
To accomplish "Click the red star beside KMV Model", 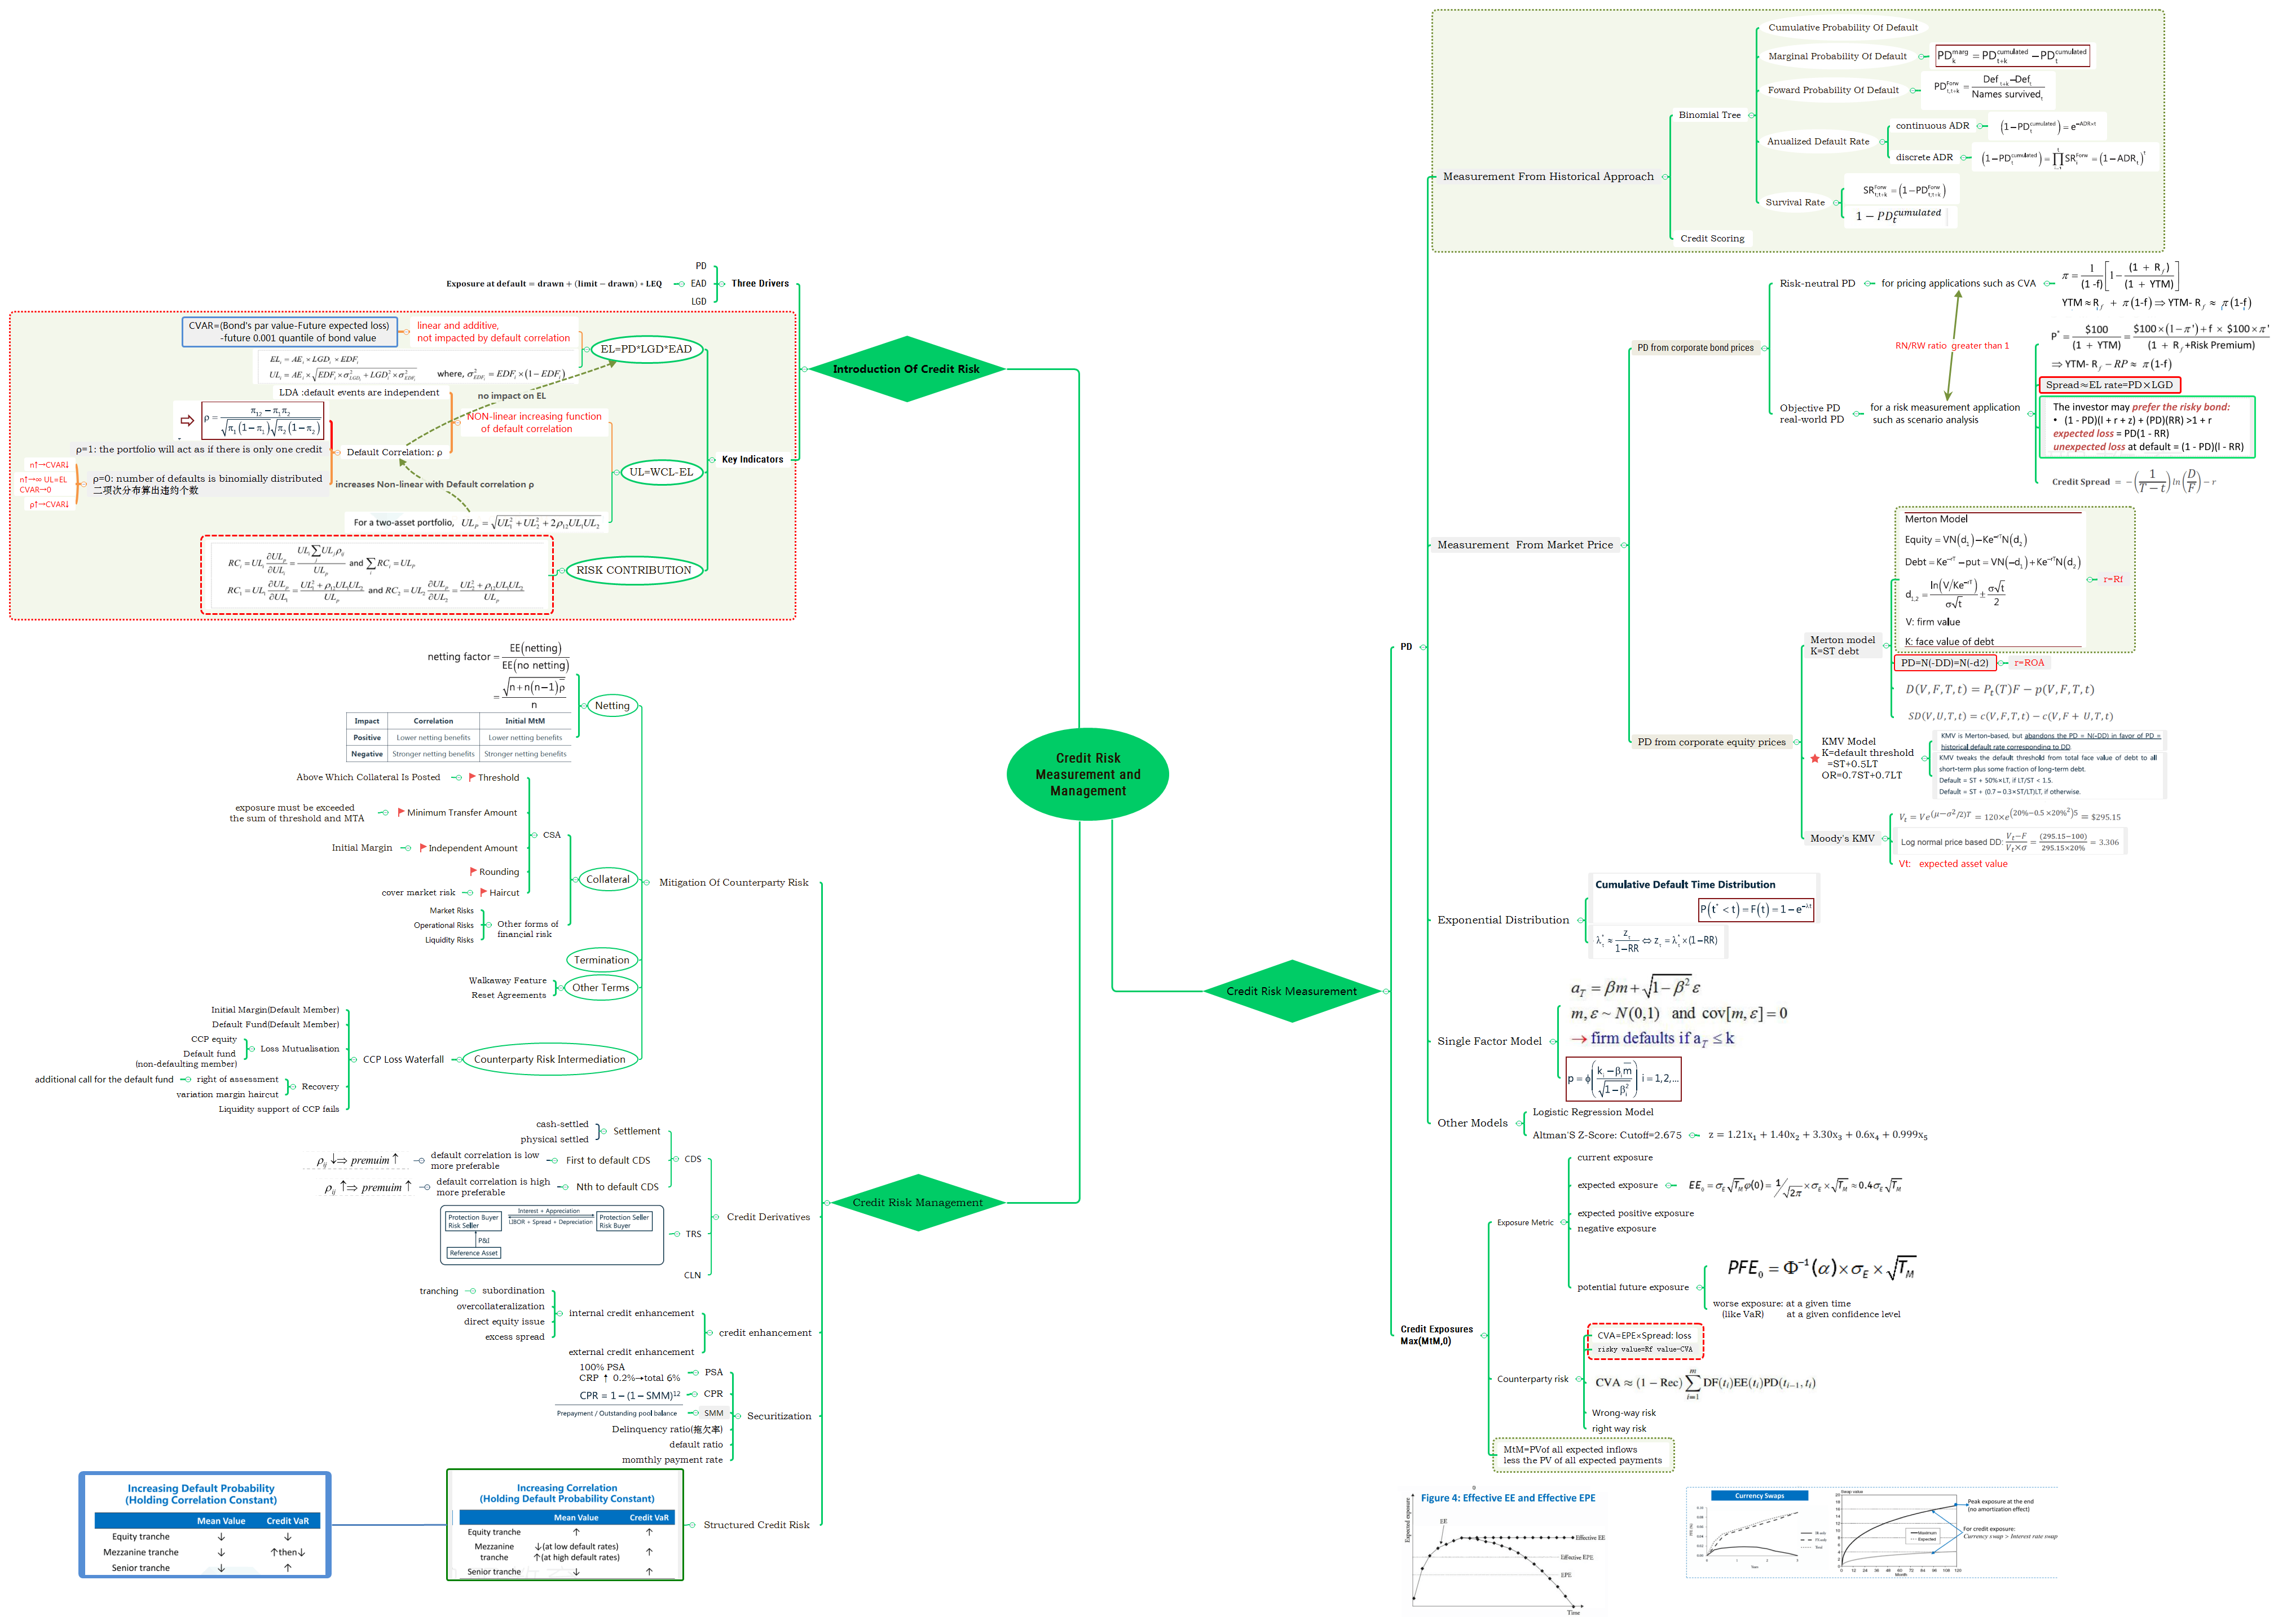I will click(1814, 758).
